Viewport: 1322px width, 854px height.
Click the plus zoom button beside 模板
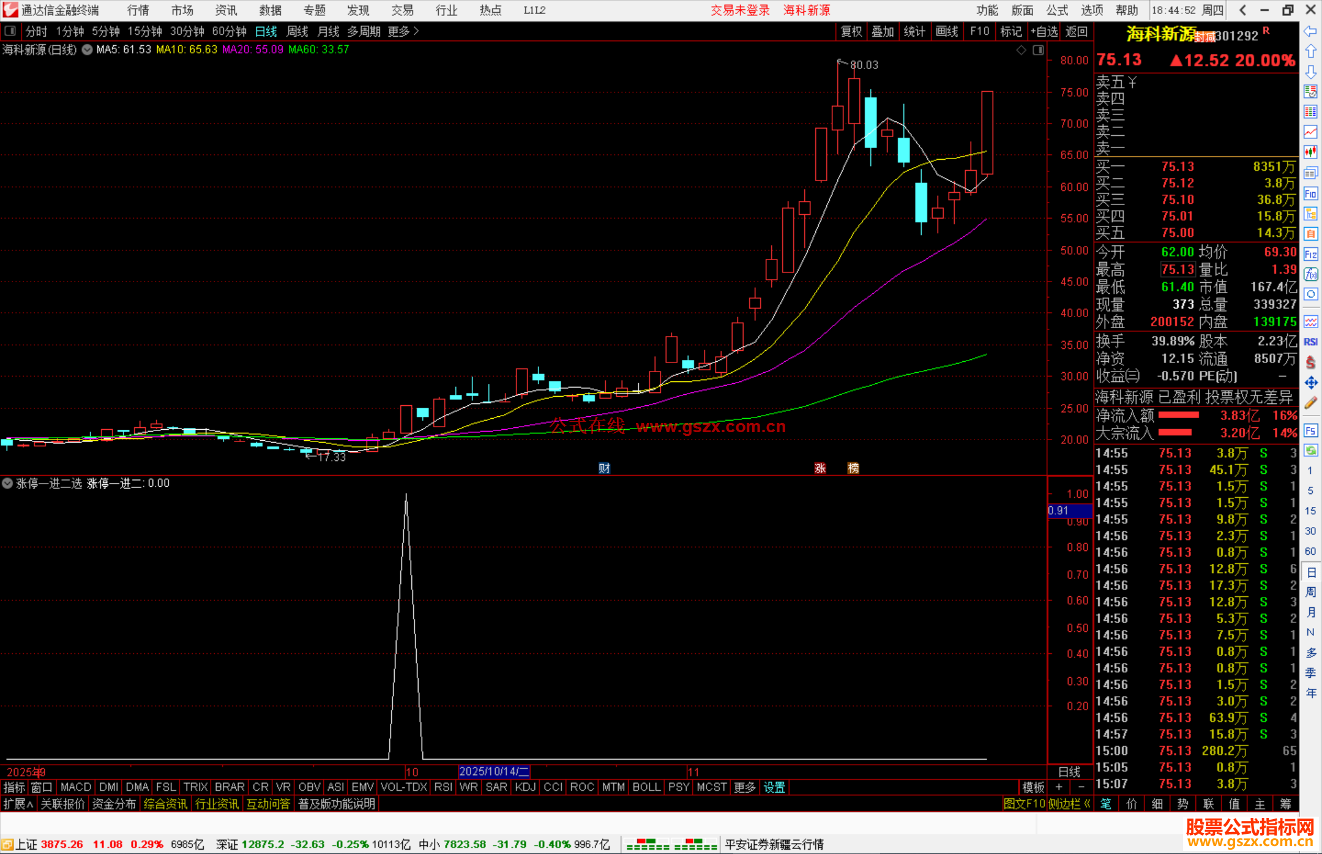click(x=1059, y=787)
